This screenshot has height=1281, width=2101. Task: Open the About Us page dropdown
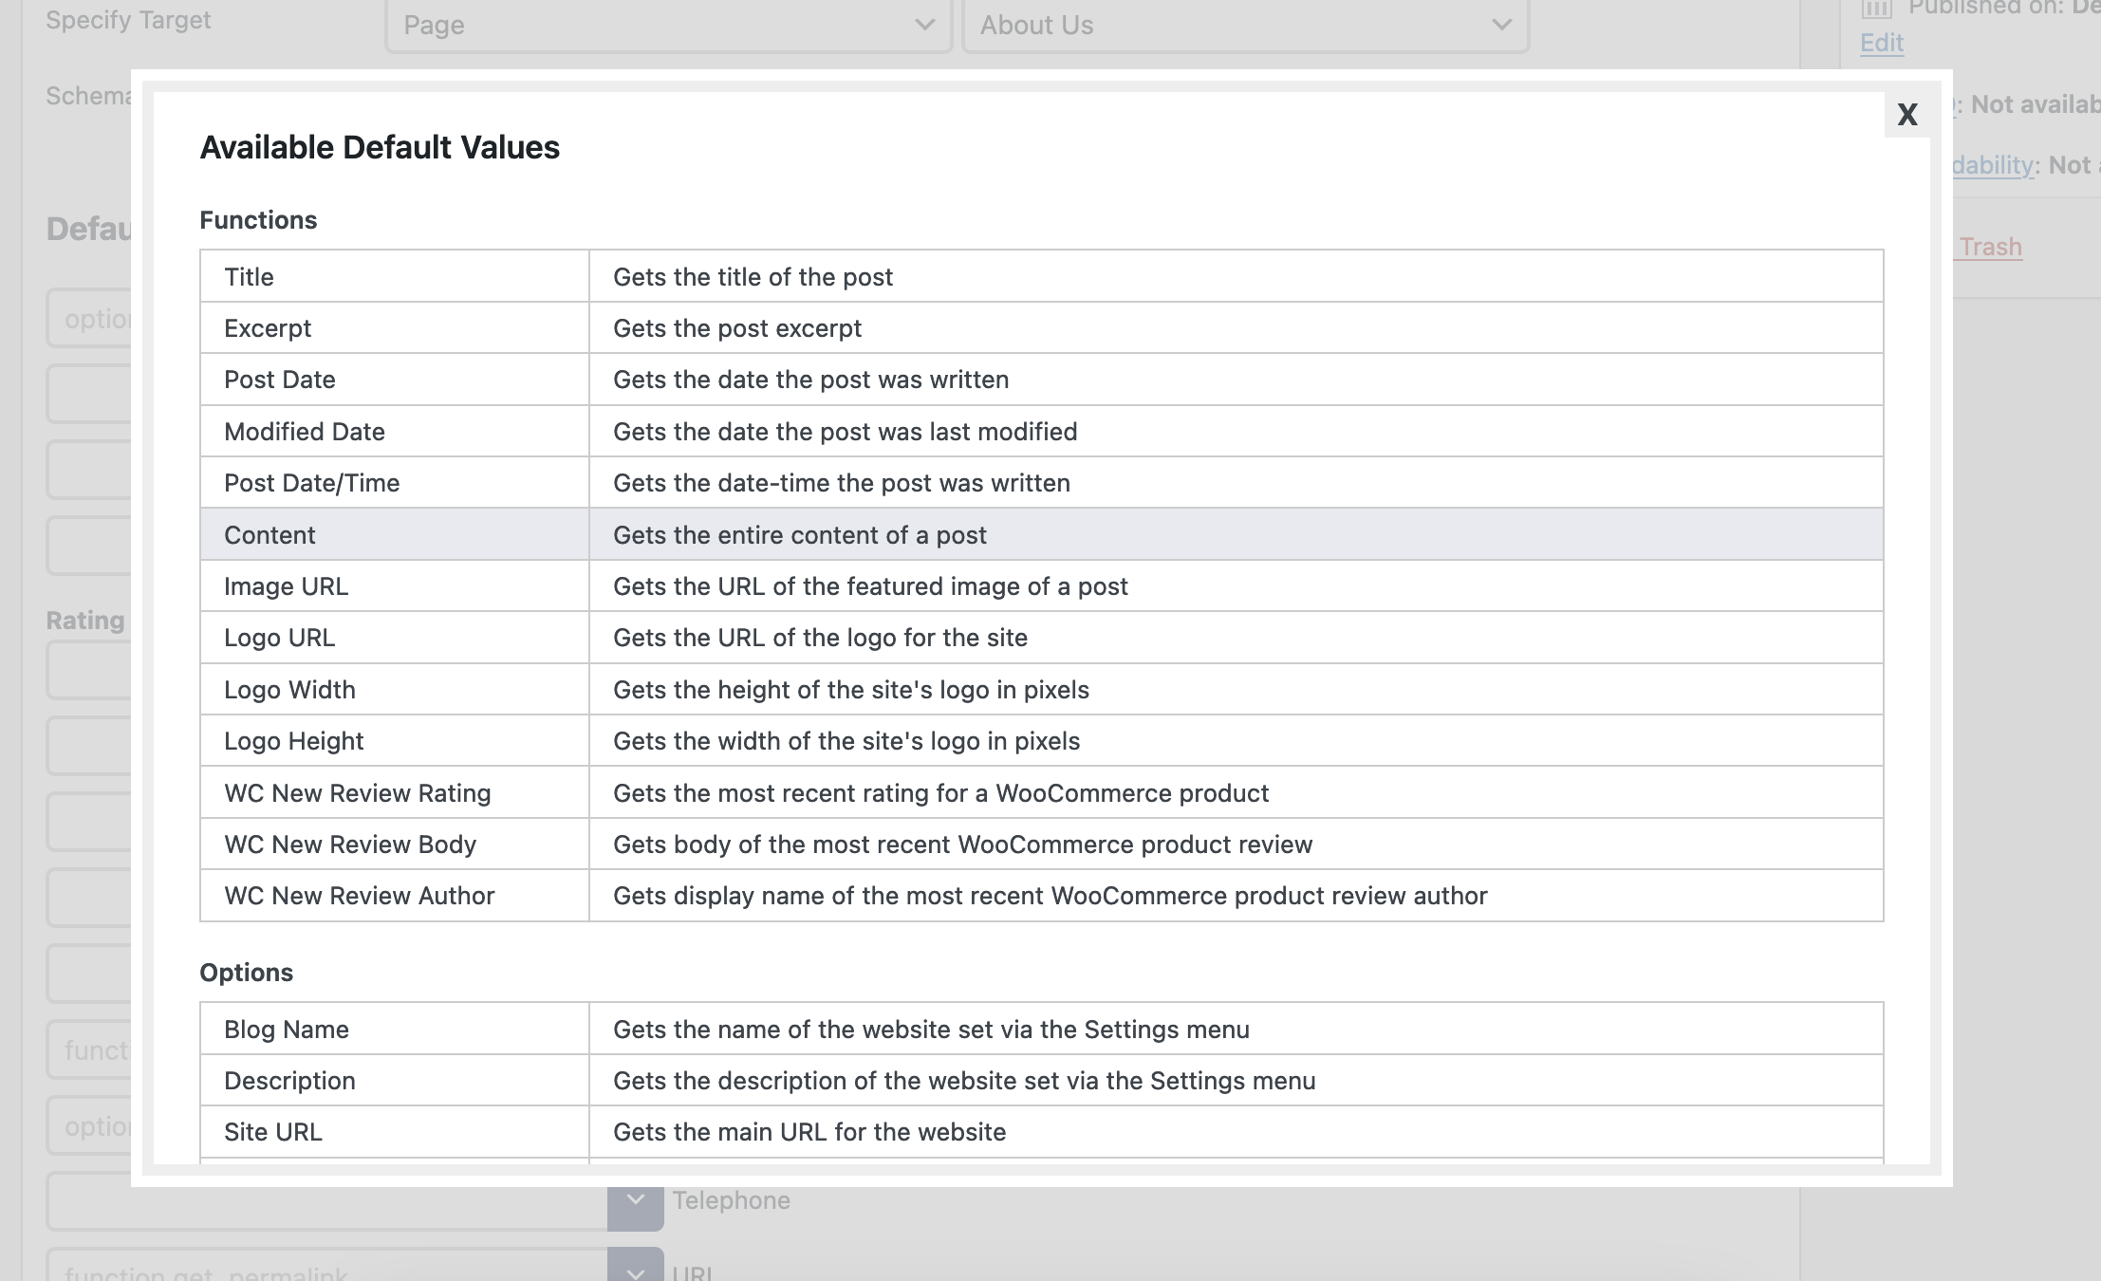pos(1245,26)
